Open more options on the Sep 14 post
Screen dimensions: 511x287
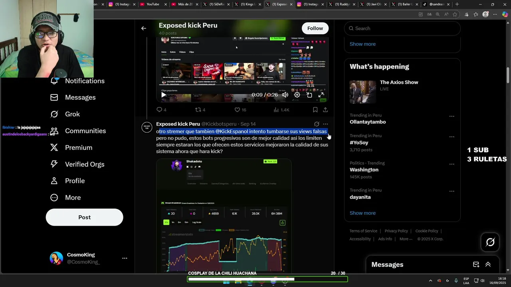[x=325, y=124]
